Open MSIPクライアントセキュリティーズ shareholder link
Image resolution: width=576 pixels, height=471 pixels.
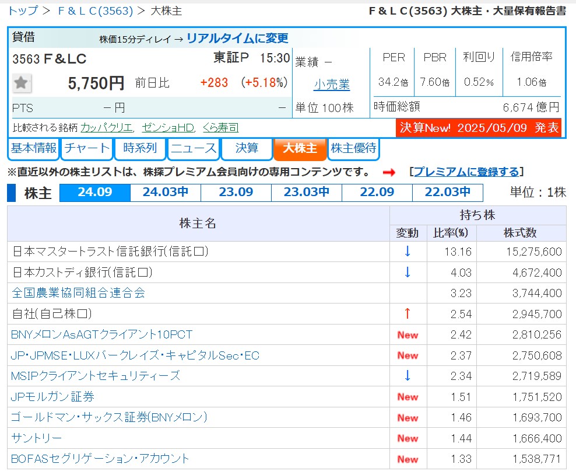tap(96, 376)
